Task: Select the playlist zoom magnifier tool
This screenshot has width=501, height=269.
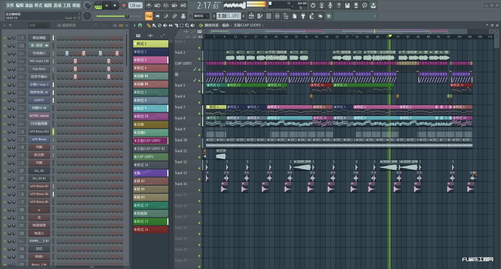Action: click(187, 25)
